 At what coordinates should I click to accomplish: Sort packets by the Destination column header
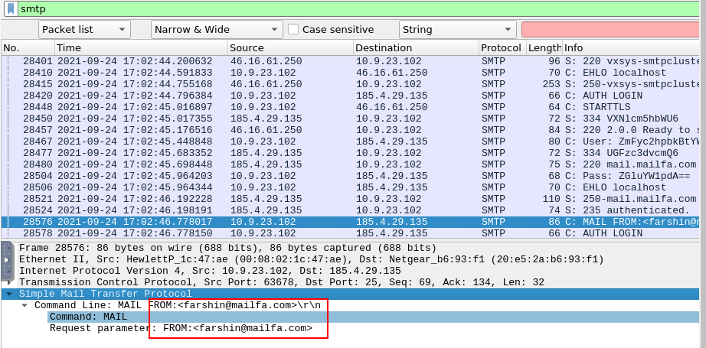417,47
